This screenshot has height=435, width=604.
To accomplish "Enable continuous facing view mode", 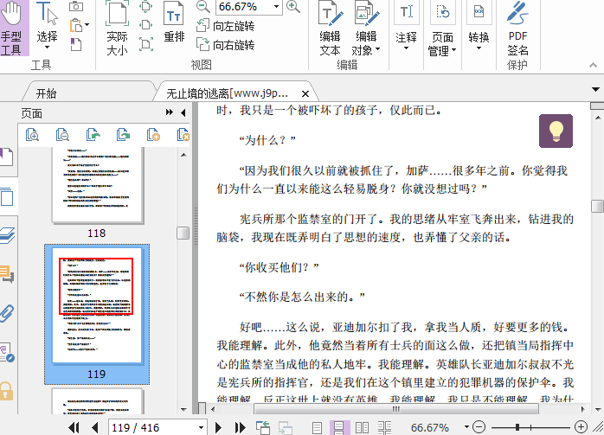I will click(384, 428).
